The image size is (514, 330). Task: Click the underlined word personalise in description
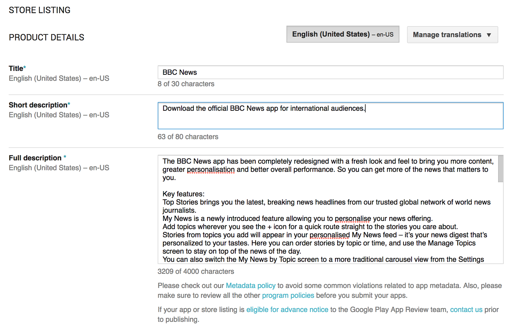tap(353, 219)
